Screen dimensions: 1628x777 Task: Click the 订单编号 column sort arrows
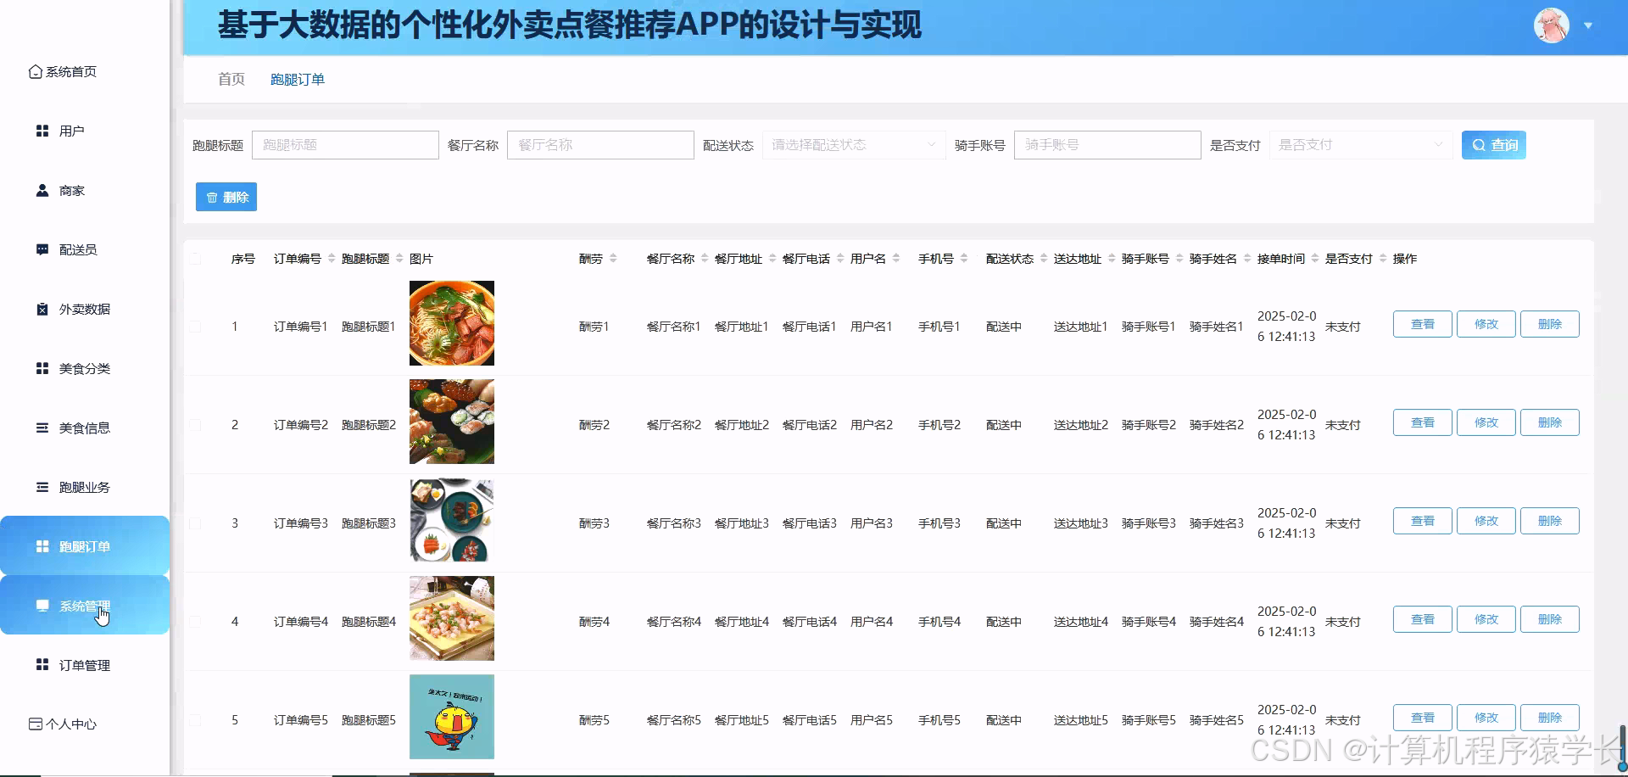pyautogui.click(x=332, y=259)
